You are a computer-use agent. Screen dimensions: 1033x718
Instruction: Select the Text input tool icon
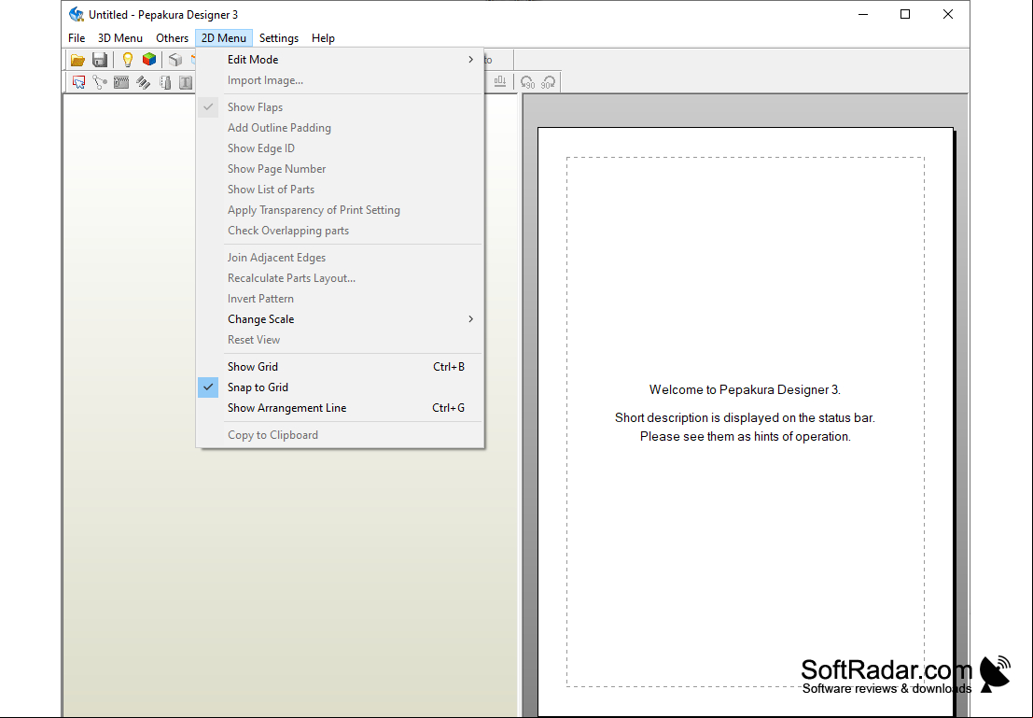click(186, 82)
